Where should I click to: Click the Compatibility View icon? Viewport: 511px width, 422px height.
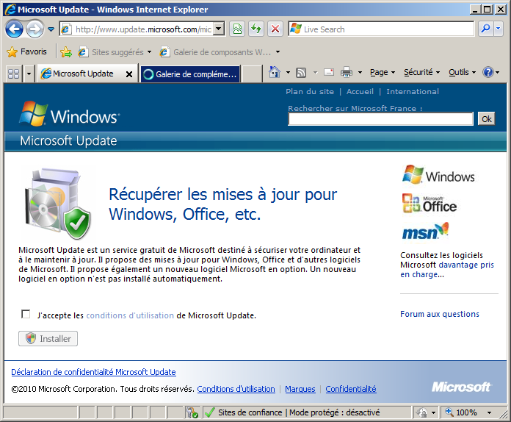point(237,29)
